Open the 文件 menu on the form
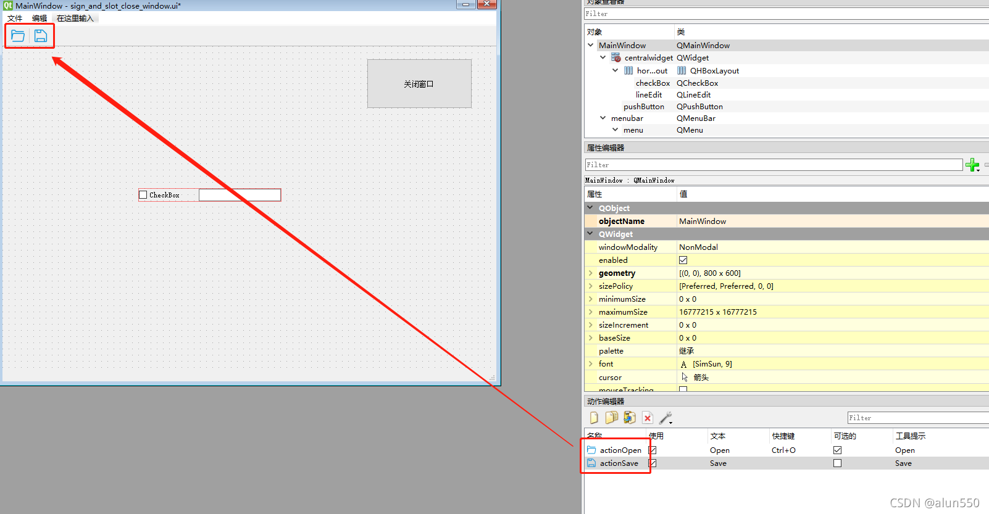Viewport: 989px width, 514px height. click(x=15, y=18)
